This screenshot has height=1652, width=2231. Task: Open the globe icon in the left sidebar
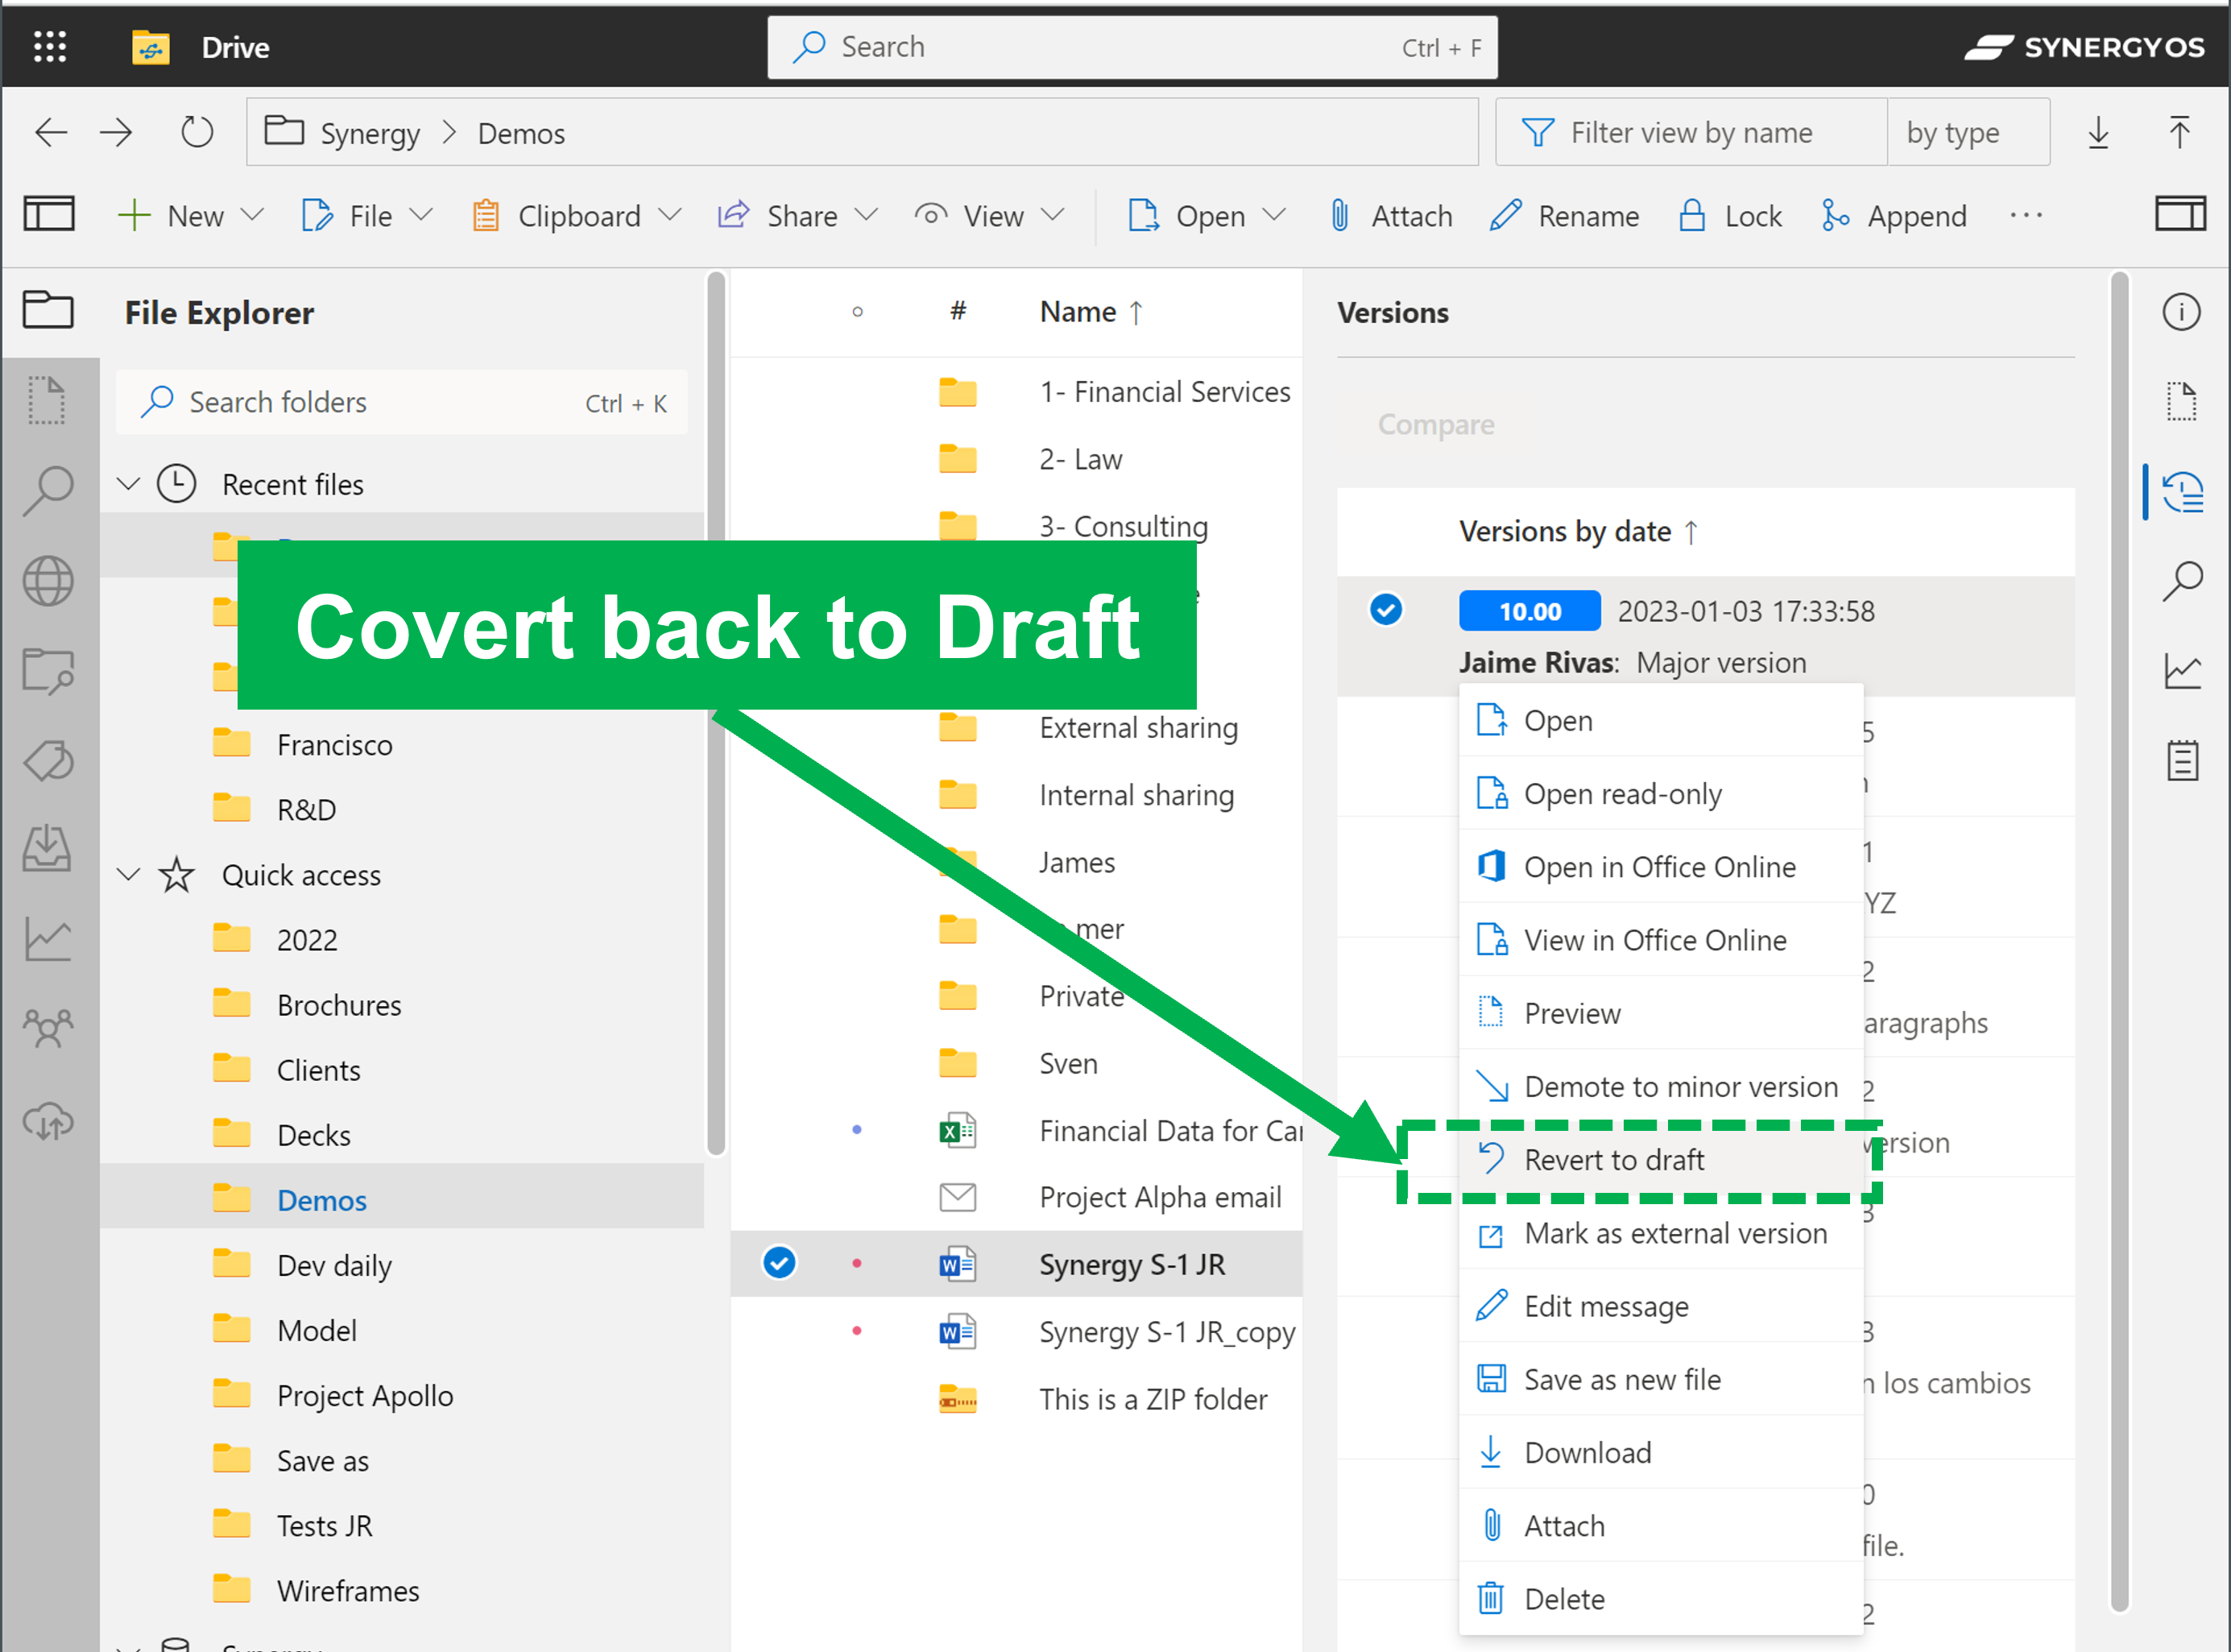point(48,581)
